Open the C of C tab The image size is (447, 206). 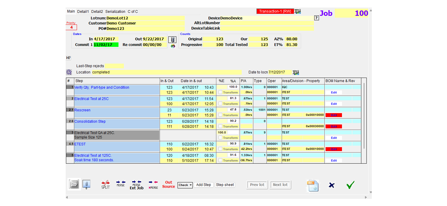(133, 12)
